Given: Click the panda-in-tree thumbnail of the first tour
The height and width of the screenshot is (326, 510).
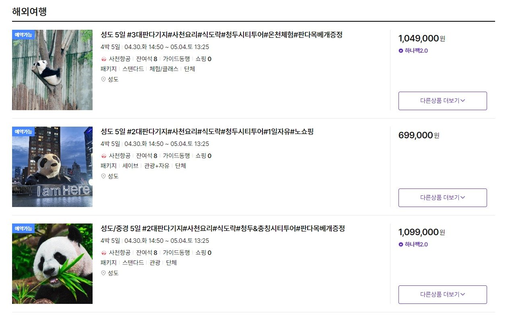Looking at the screenshot, I should (x=52, y=69).
